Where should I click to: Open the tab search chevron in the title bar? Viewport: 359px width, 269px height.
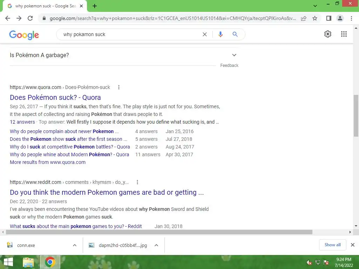click(x=315, y=6)
